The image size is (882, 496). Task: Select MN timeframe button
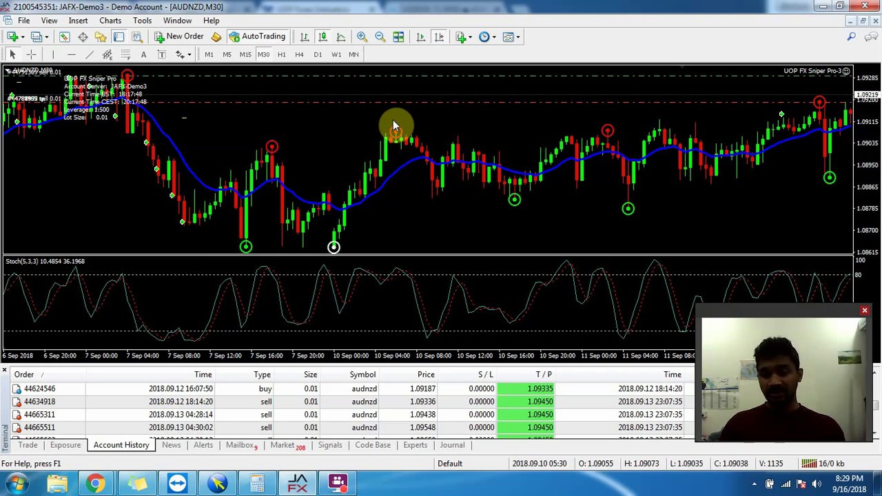pos(353,54)
